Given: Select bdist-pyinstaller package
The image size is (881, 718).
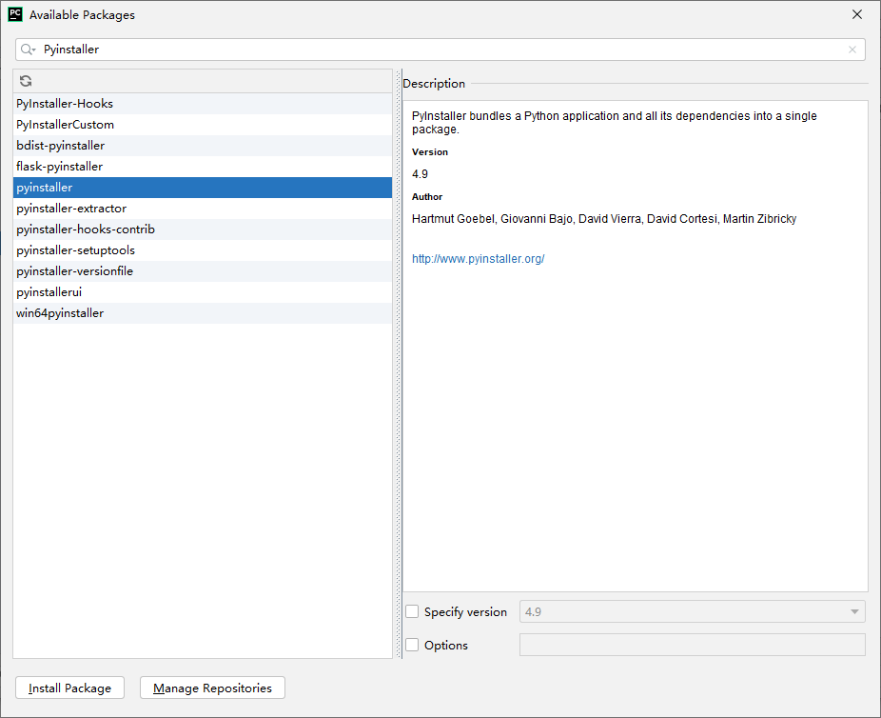Looking at the screenshot, I should tap(203, 146).
